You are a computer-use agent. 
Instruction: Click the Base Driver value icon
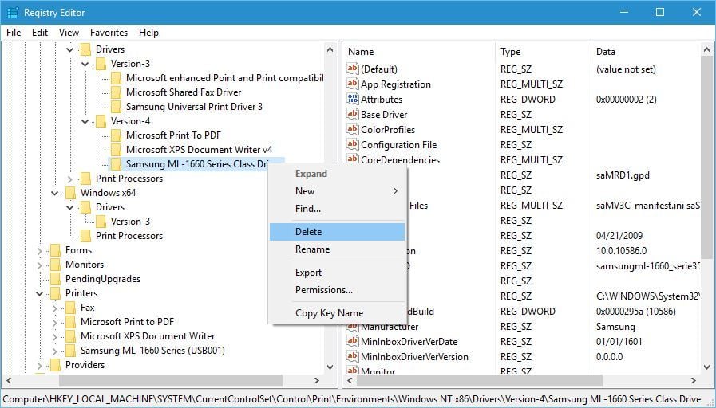353,113
